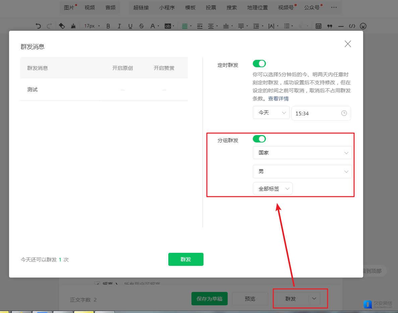Select the 测试 message row
398x313 pixels.
(104, 90)
